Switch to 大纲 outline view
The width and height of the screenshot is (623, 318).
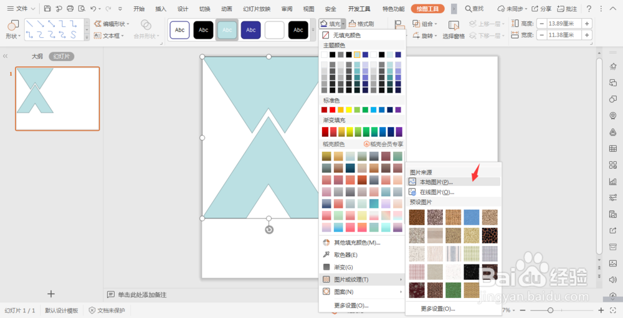pos(37,57)
